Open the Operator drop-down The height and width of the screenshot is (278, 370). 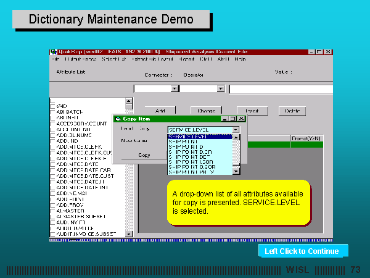[221, 89]
